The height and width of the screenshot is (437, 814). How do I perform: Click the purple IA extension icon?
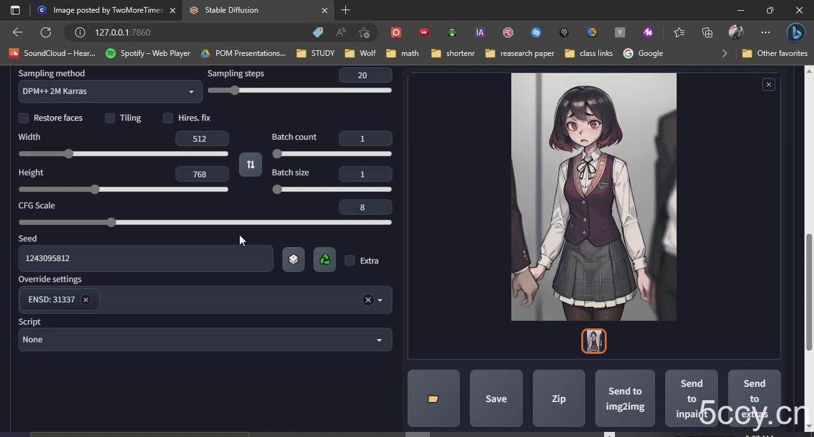click(480, 32)
